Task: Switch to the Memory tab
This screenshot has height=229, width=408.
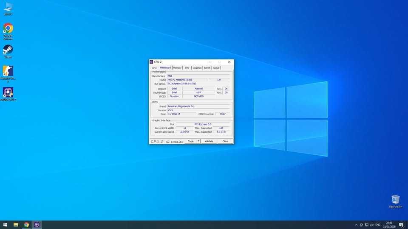Action: tap(177, 68)
